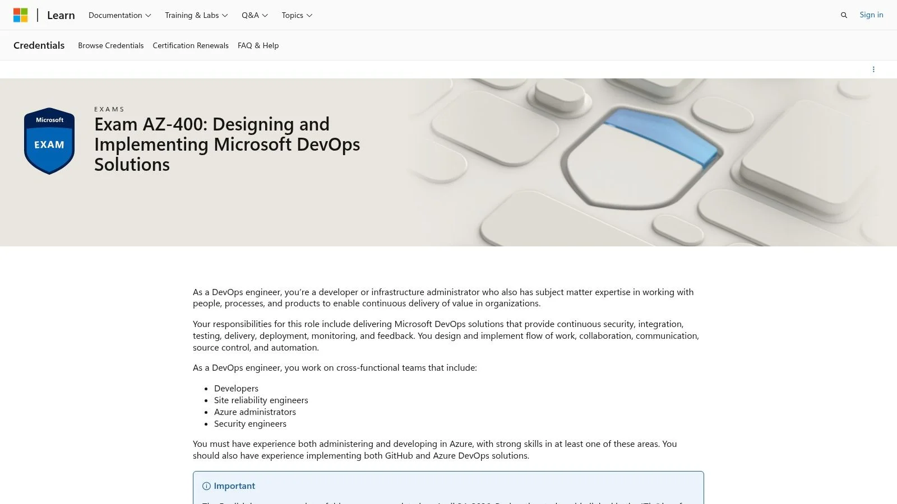This screenshot has height=504, width=897.
Task: Open Browse Credentials menu item
Action: [111, 45]
